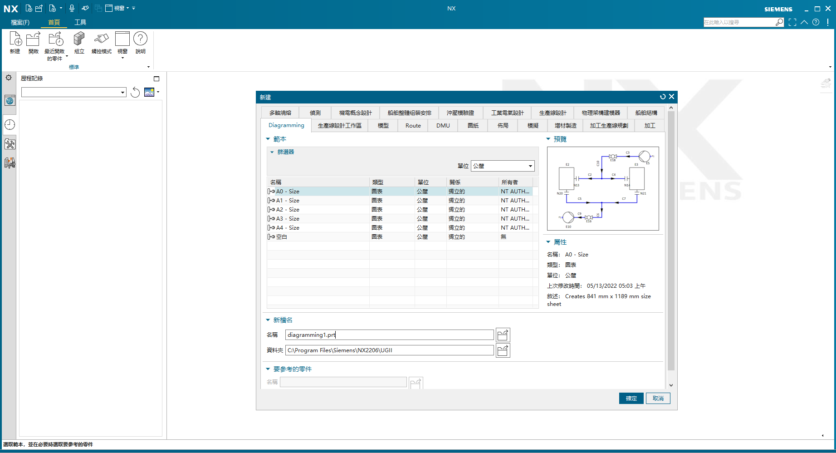Select the 空白 blank template row
The width and height of the screenshot is (836, 453).
pyautogui.click(x=400, y=237)
